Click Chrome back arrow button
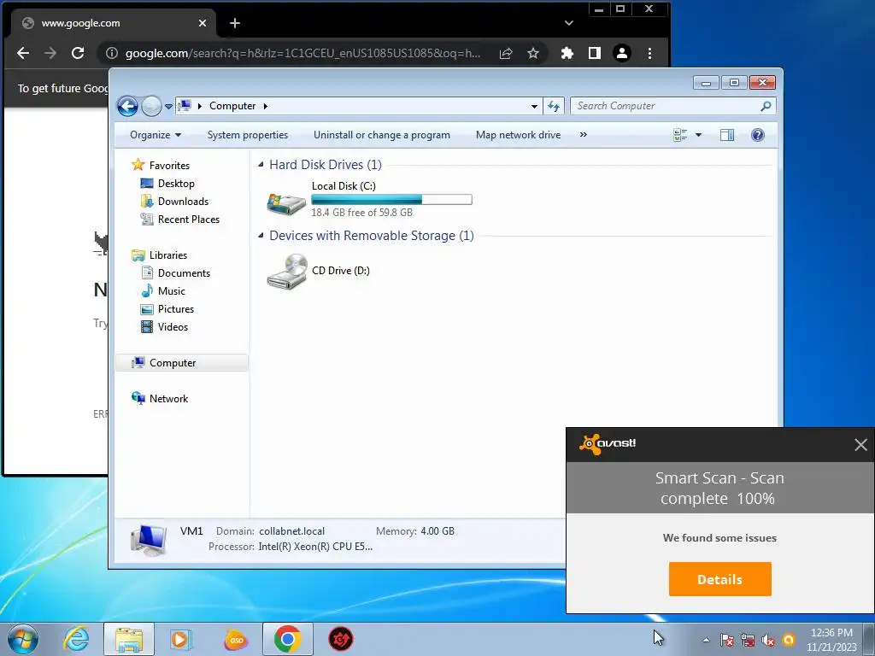This screenshot has width=875, height=656. tap(23, 53)
